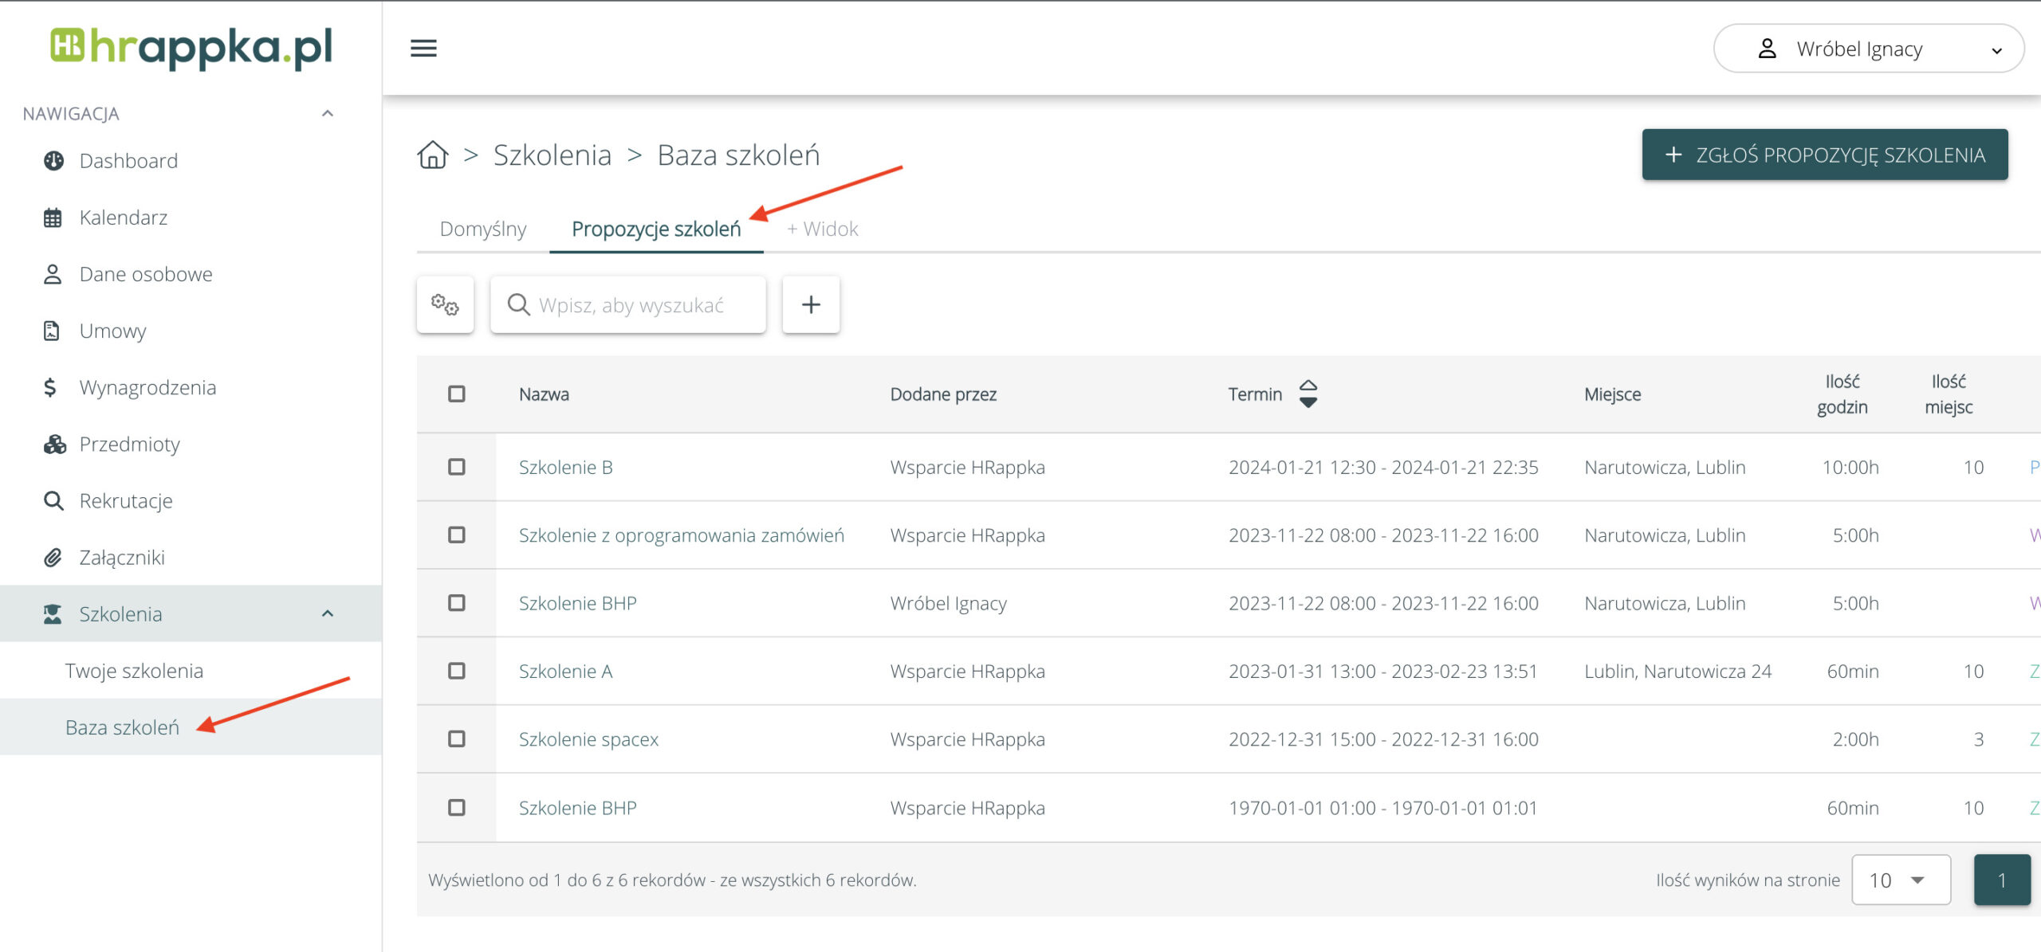The width and height of the screenshot is (2041, 952).
Task: Open results per page dropdown
Action: pos(1900,880)
